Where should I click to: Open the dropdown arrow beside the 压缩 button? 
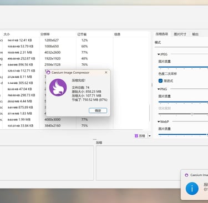pos(150,136)
